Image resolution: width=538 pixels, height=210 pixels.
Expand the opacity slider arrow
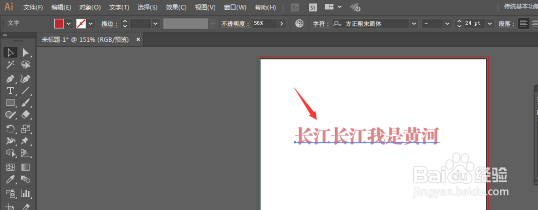point(282,24)
